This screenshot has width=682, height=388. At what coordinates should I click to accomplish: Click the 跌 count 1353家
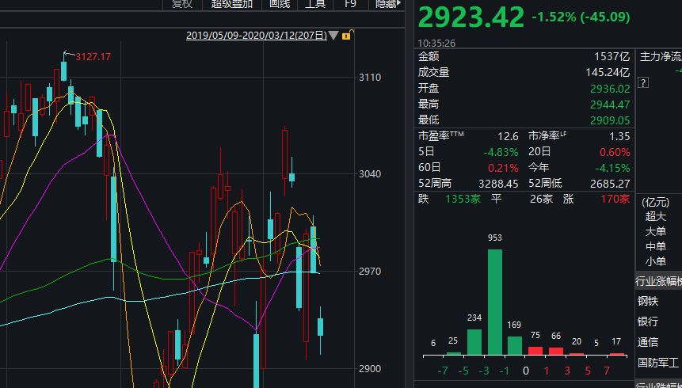pos(463,200)
